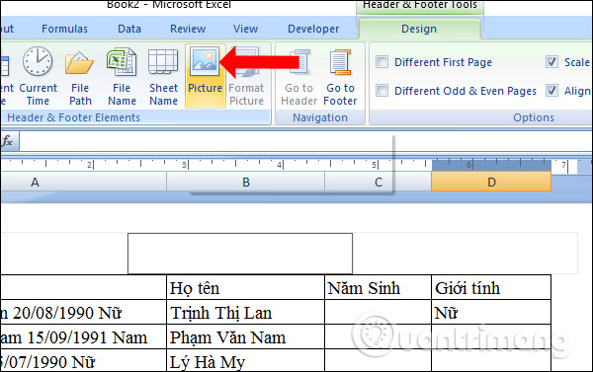Switch to the View tab

(245, 29)
